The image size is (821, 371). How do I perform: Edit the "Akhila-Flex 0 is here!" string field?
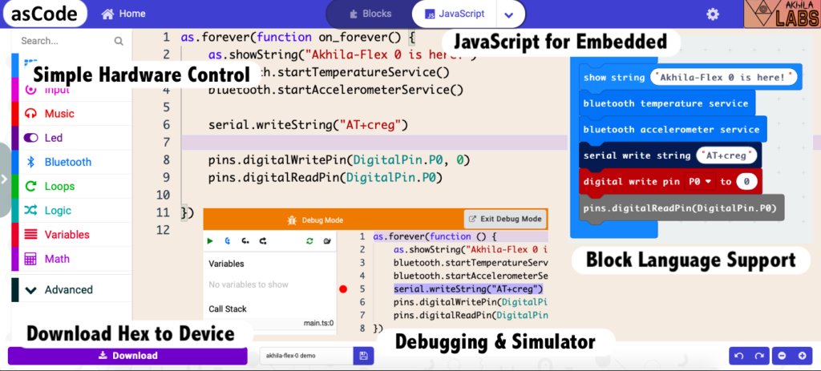click(x=724, y=78)
